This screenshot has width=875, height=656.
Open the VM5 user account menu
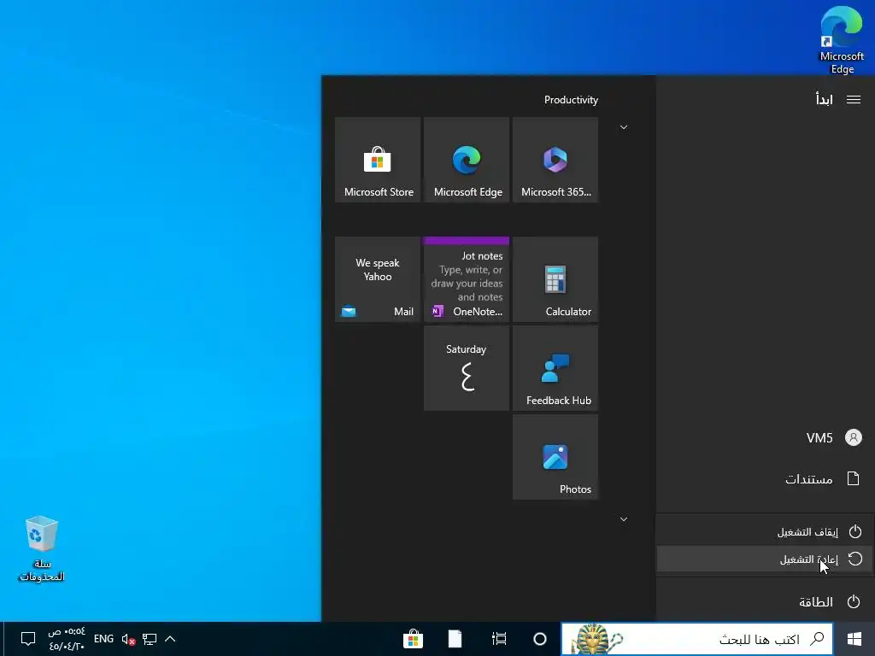(x=766, y=437)
